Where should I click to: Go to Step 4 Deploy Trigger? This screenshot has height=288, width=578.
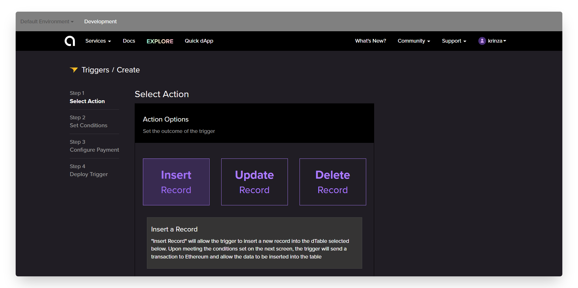(x=89, y=170)
